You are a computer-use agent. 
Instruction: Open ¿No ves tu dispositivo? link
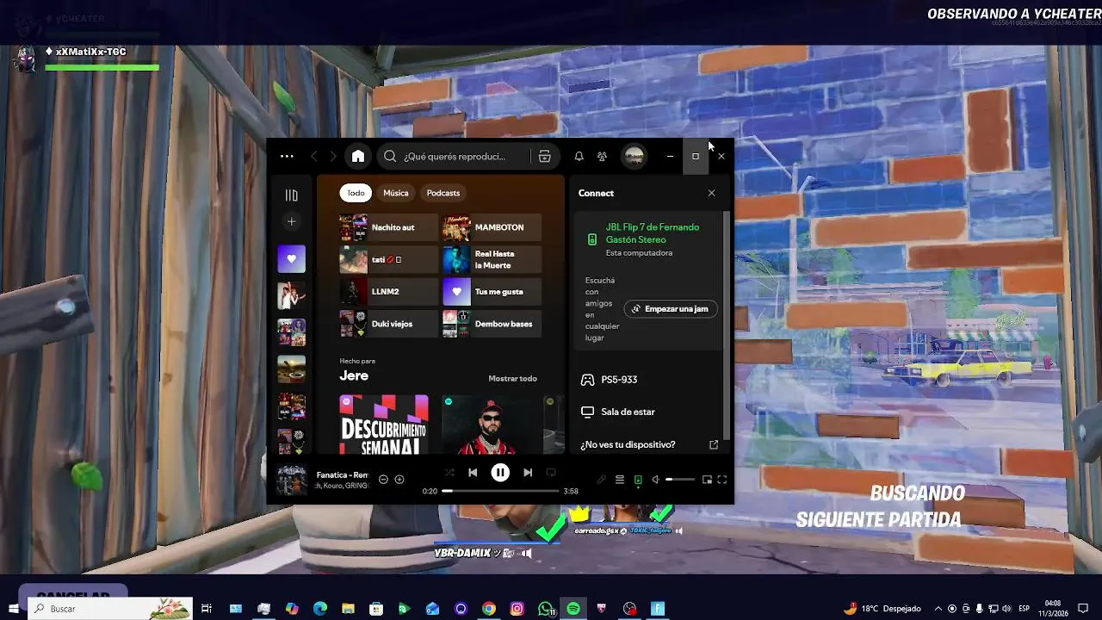[x=649, y=445]
